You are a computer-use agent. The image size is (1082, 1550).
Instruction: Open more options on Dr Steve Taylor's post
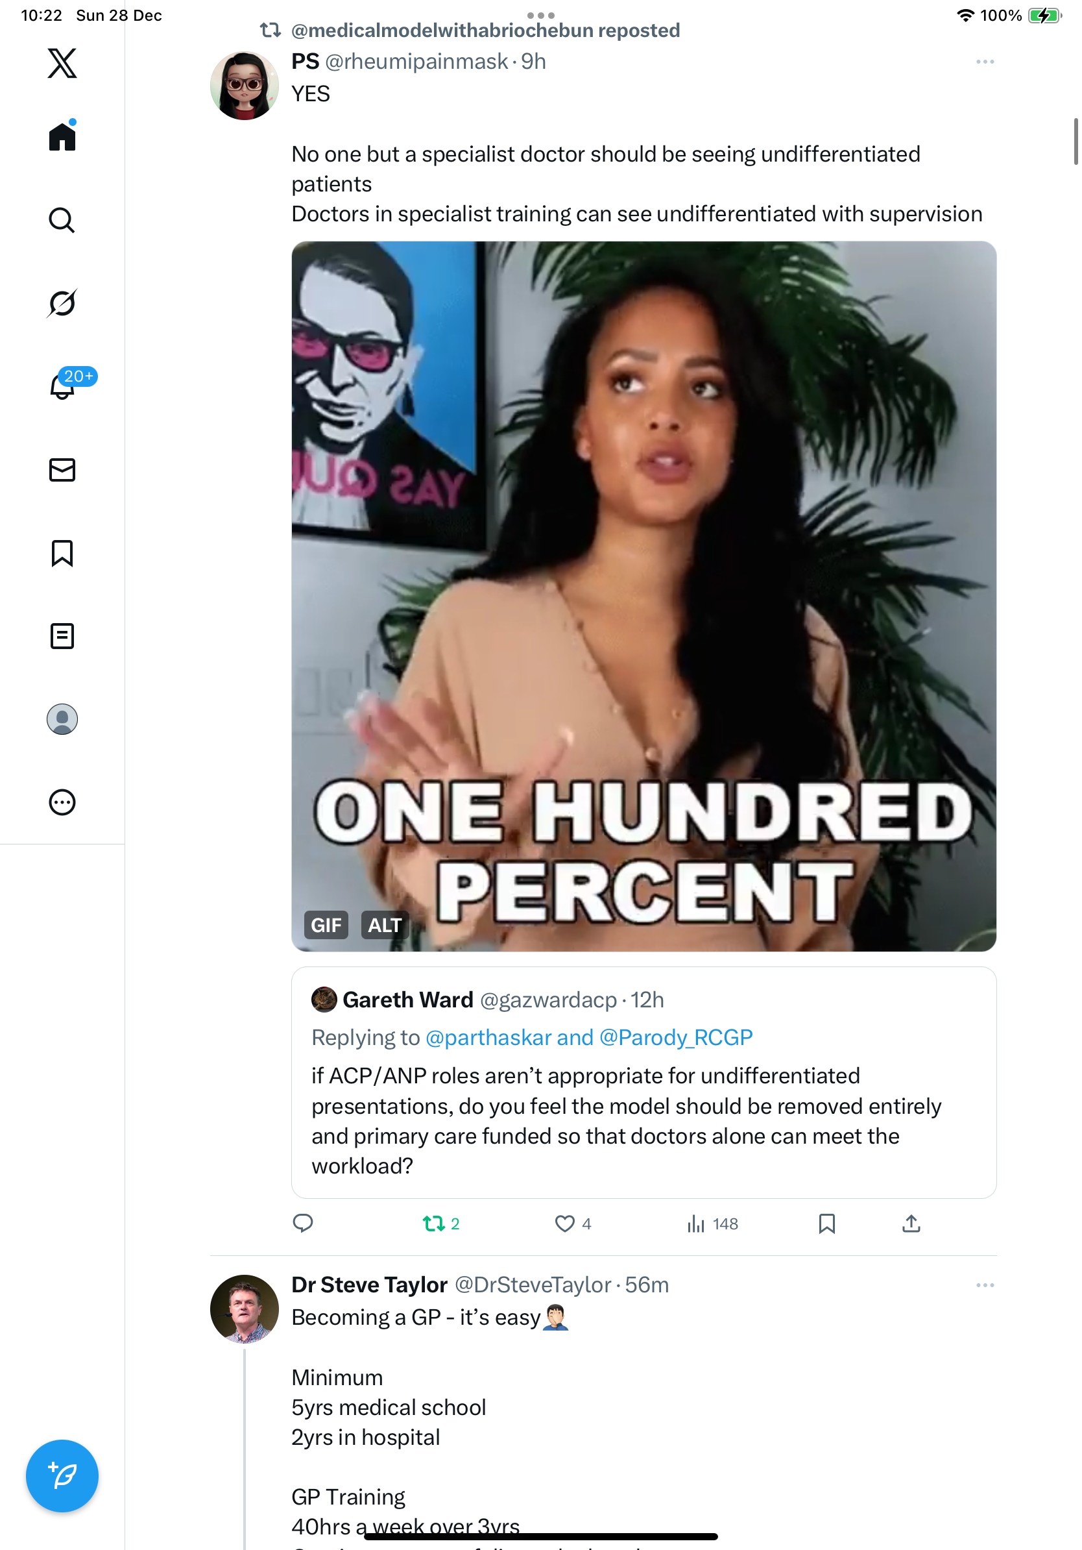(985, 1285)
